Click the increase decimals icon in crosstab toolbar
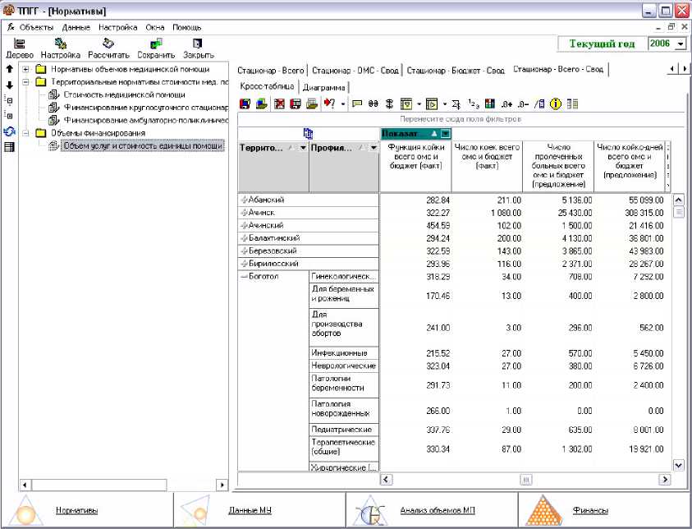The image size is (692, 529). (506, 104)
